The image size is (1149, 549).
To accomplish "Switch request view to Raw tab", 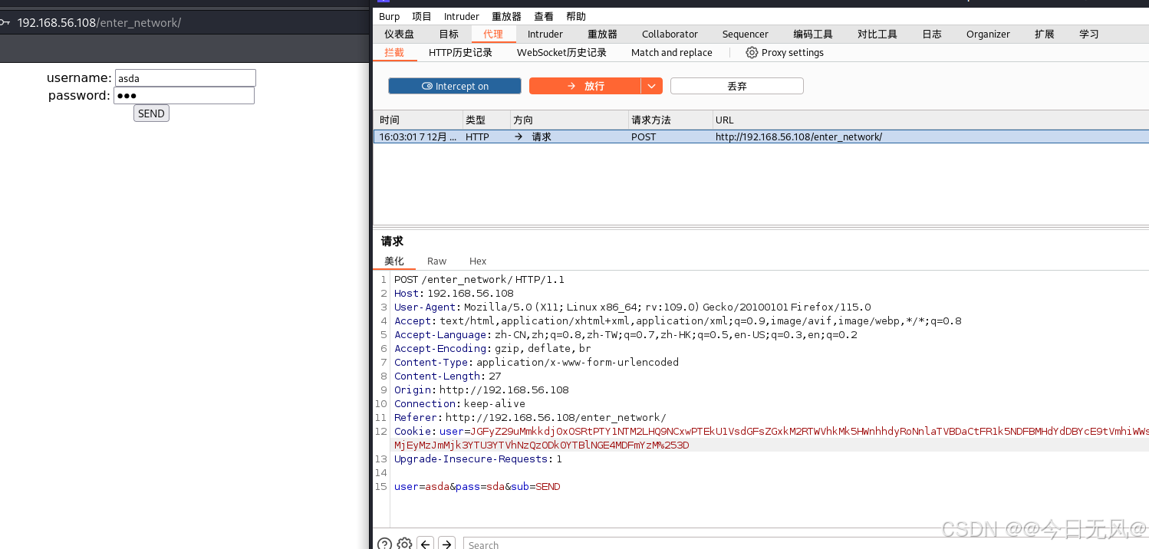I will 436,261.
